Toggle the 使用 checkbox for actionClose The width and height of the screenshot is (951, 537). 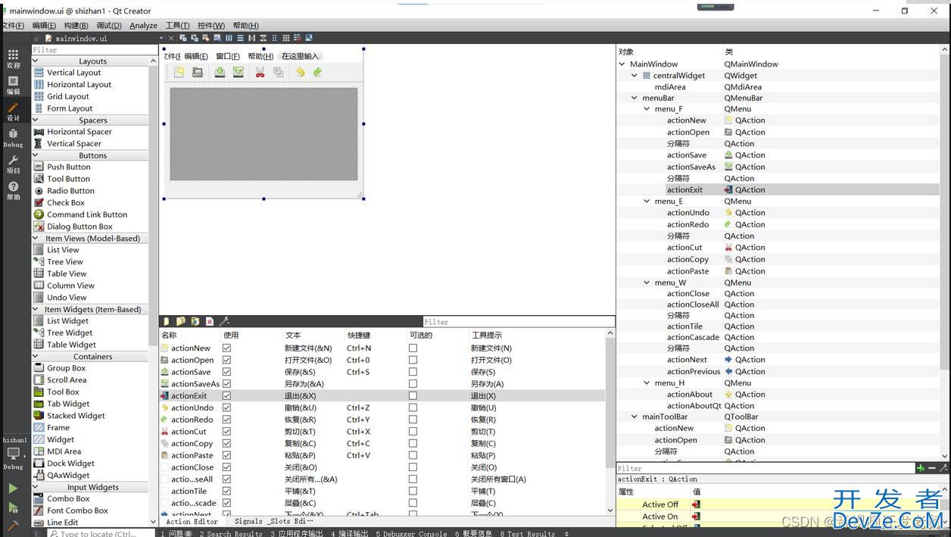[226, 467]
